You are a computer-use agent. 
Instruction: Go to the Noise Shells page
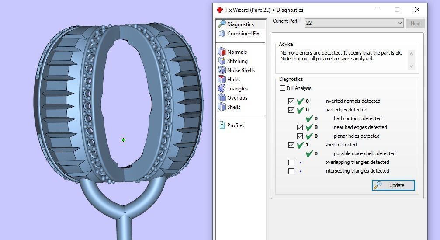point(241,70)
